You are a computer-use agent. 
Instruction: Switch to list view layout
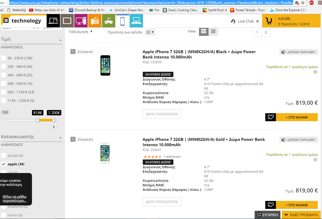coord(204,31)
